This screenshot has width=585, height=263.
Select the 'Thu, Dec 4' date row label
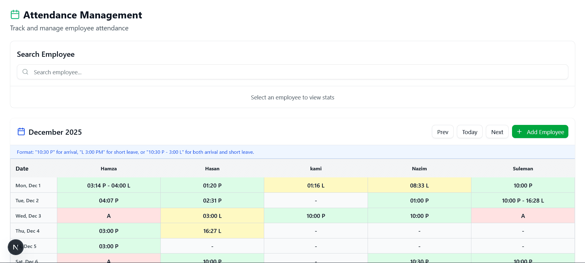[27, 231]
